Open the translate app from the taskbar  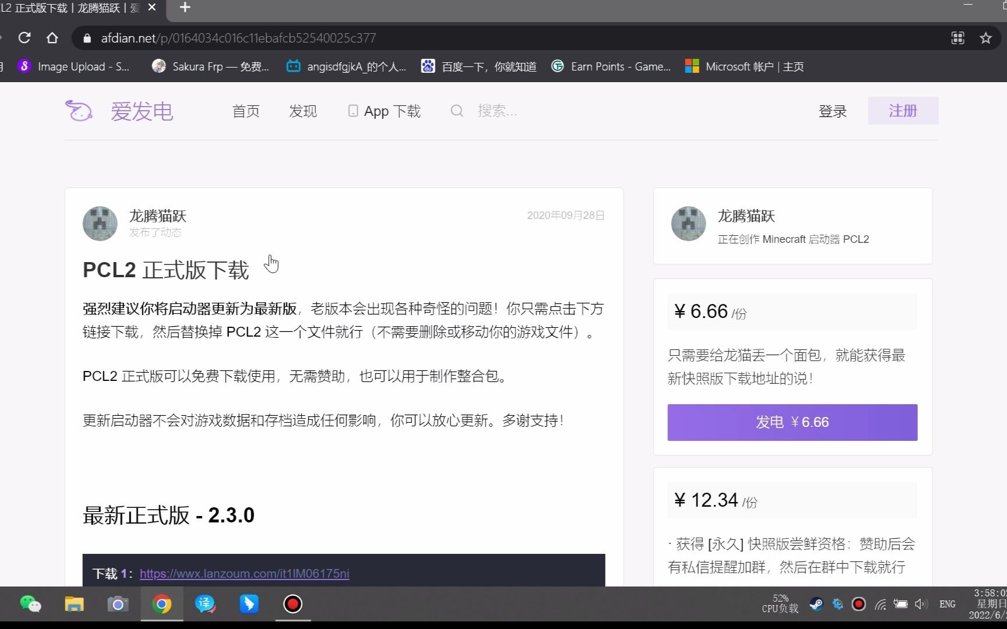point(205,605)
